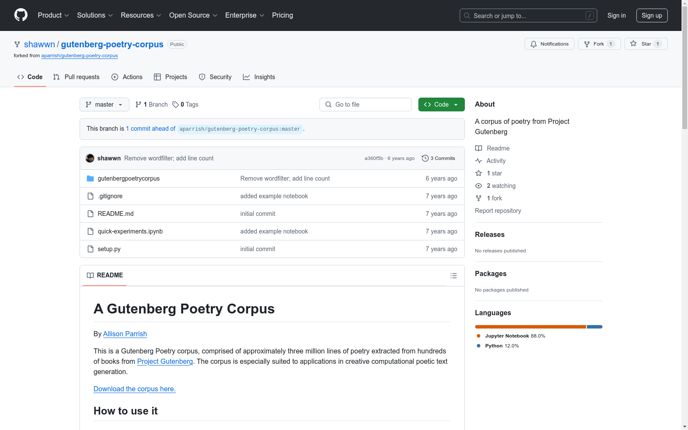Expand the Product menu

coord(53,15)
